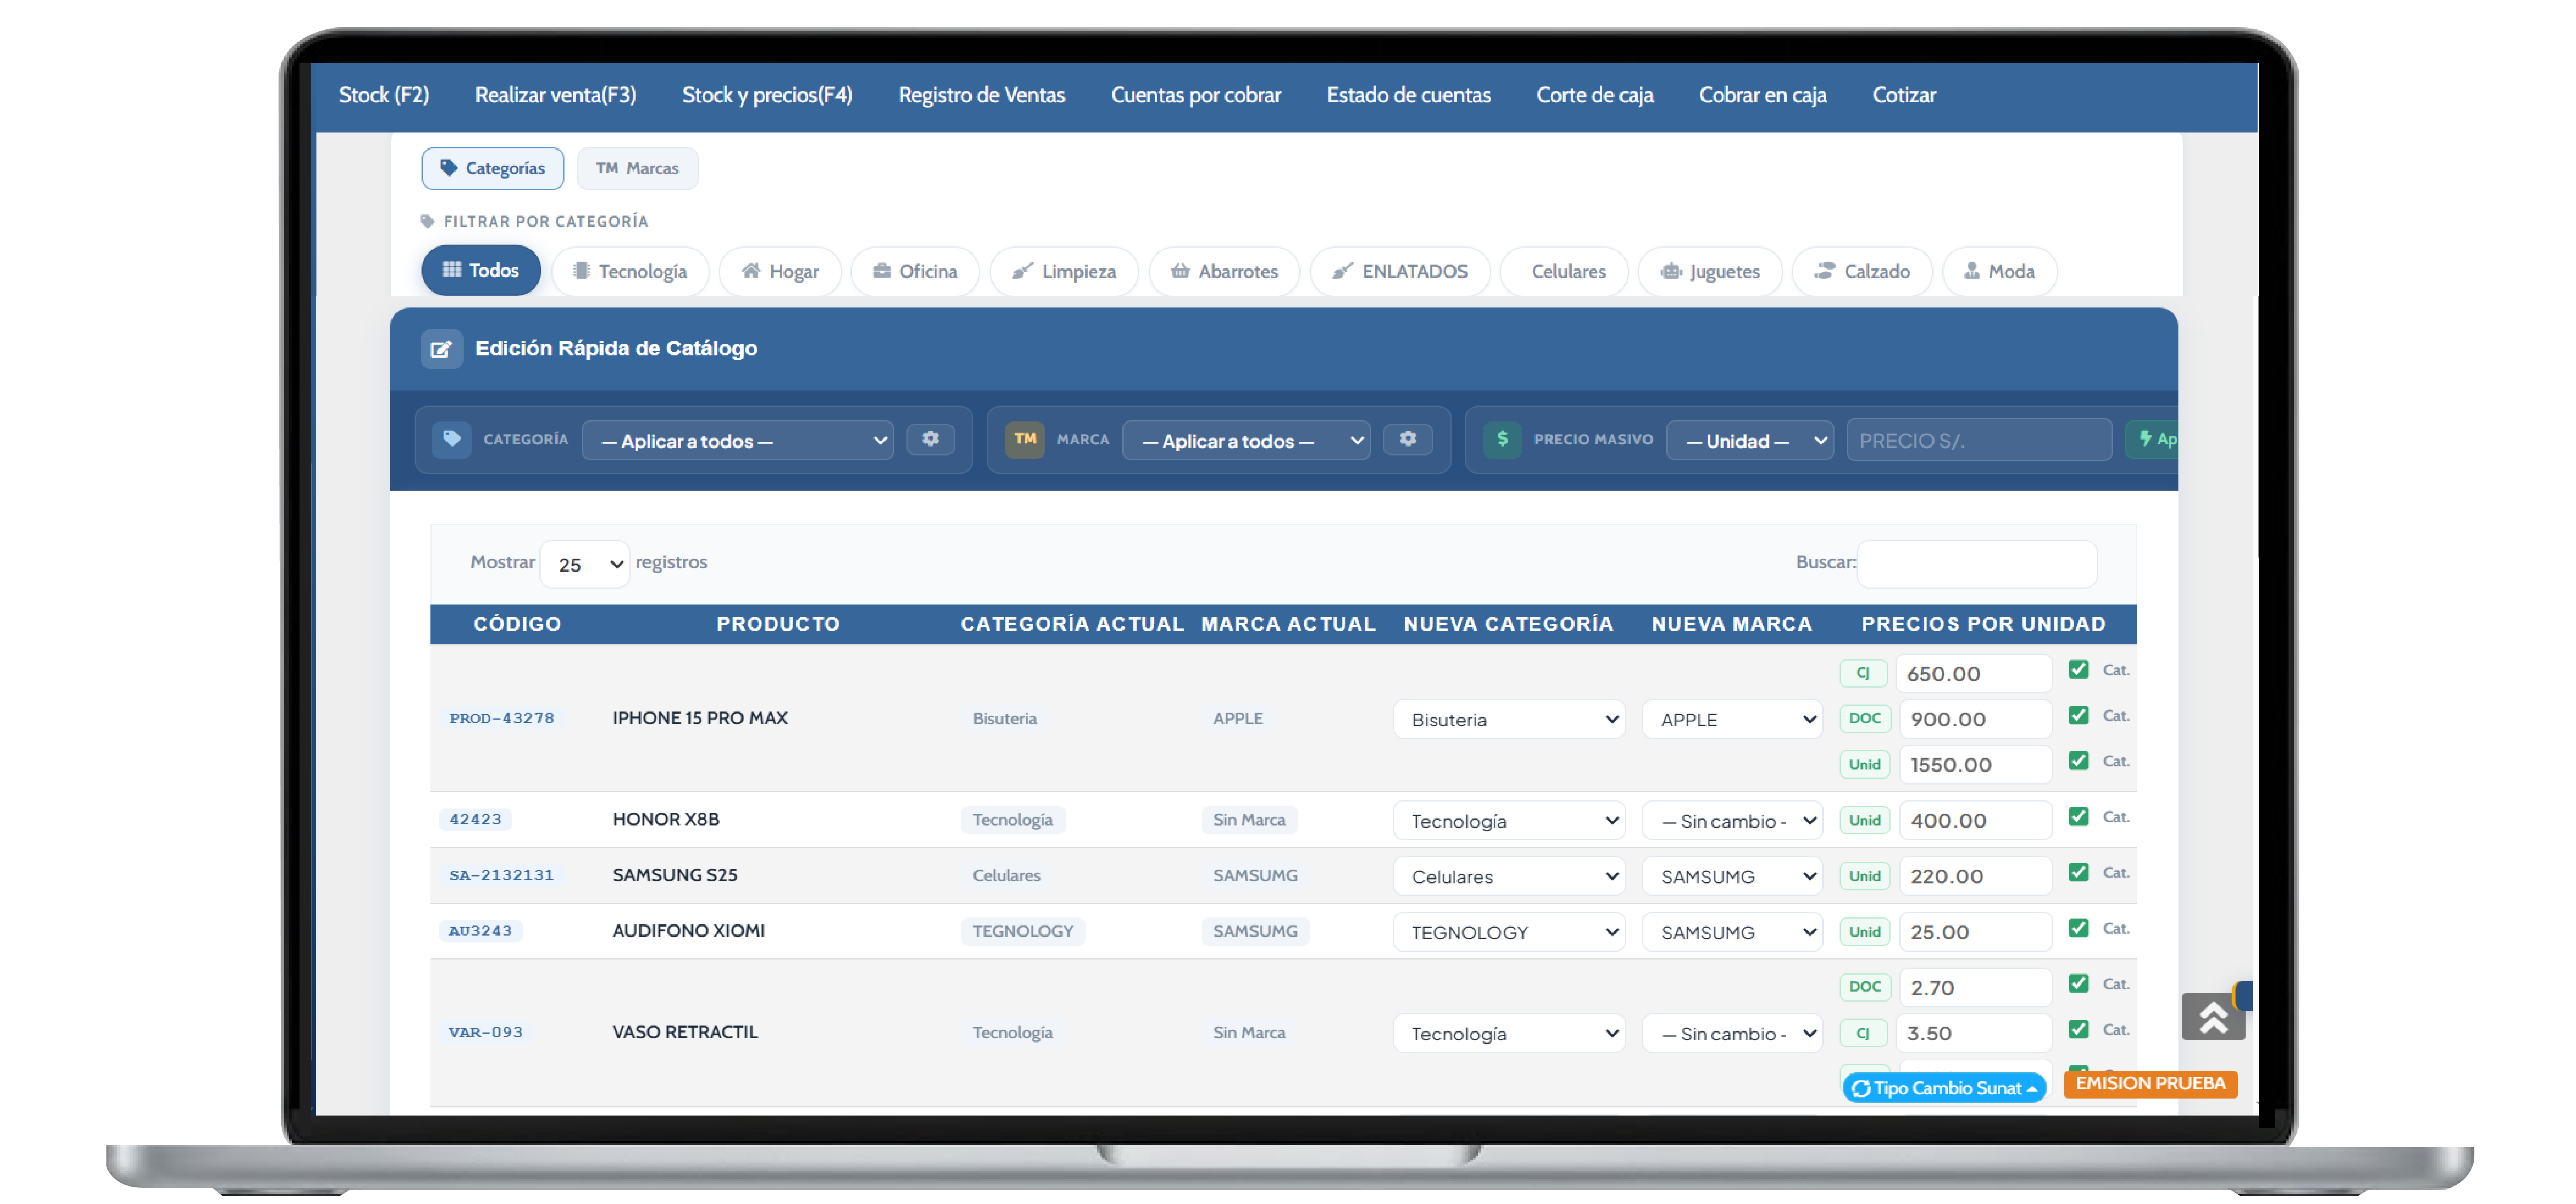Filter by Juguetes category
2576x1204 pixels.
coord(1710,272)
